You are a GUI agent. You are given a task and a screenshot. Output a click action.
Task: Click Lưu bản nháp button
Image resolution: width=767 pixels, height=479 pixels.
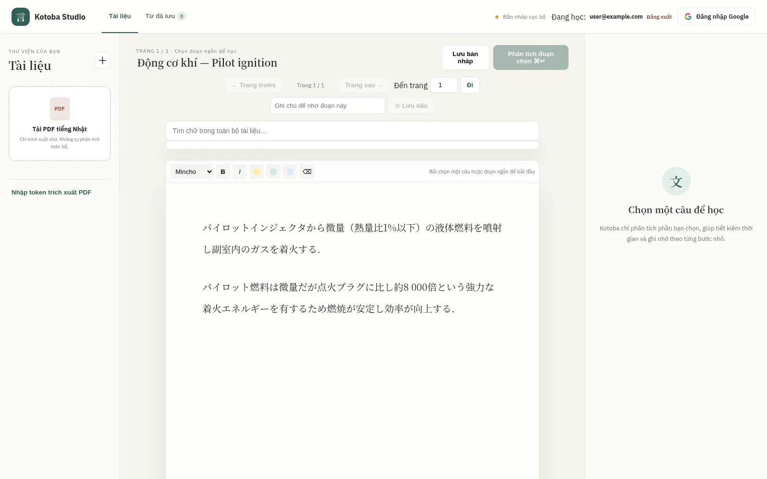click(465, 57)
